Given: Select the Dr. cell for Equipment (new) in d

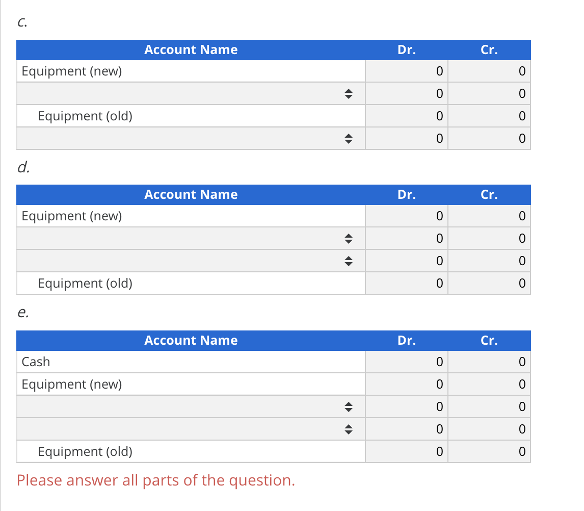Looking at the screenshot, I should [x=406, y=216].
